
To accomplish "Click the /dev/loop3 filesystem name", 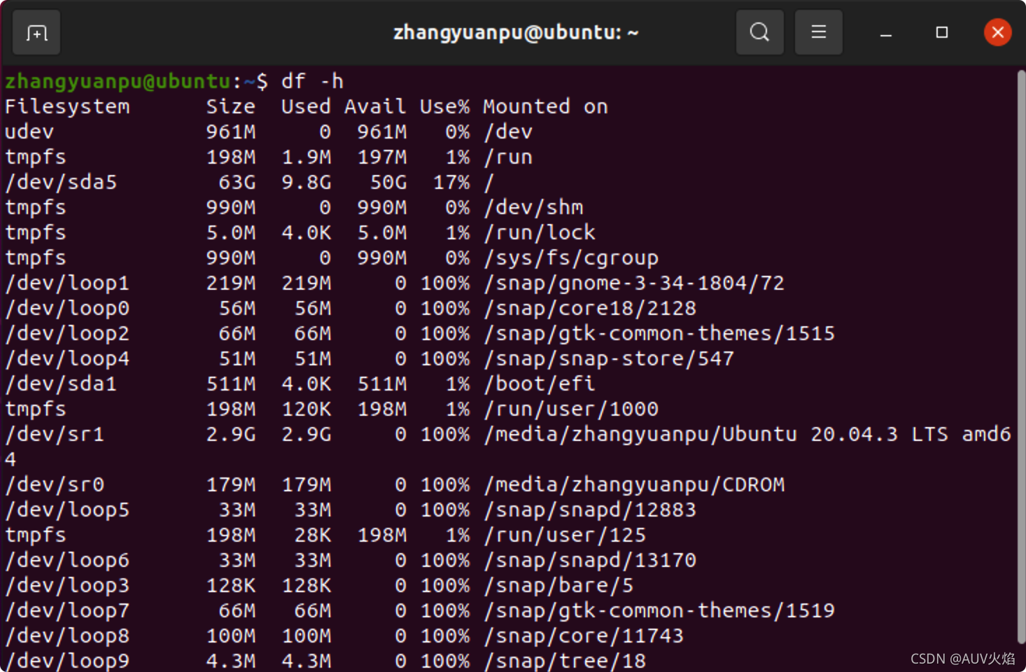I will coord(67,586).
